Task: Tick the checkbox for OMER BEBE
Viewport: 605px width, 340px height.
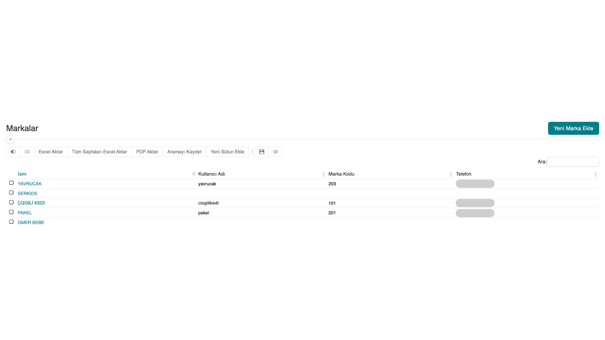Action: pos(11,222)
